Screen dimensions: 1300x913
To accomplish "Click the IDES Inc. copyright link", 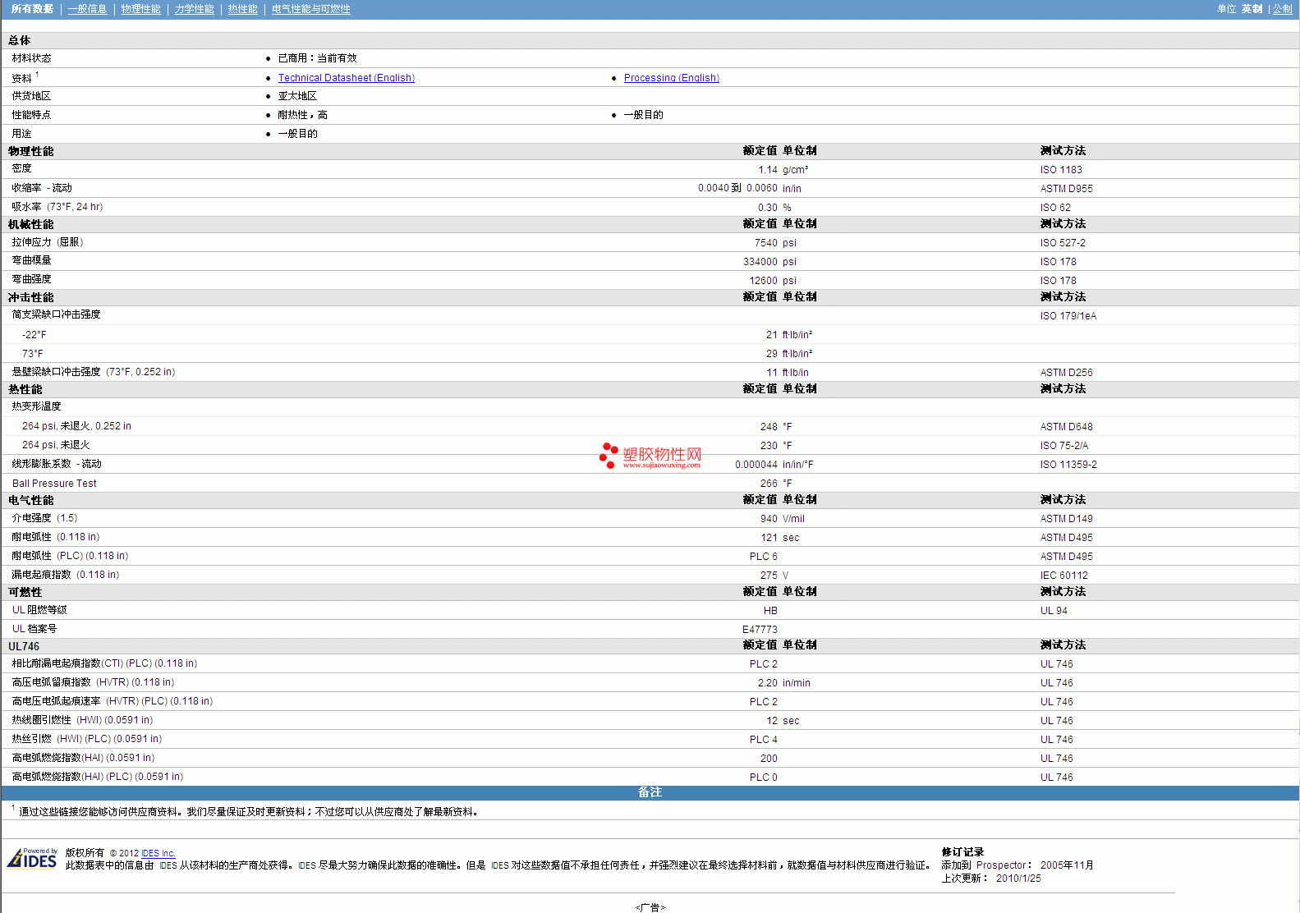I will (x=158, y=853).
